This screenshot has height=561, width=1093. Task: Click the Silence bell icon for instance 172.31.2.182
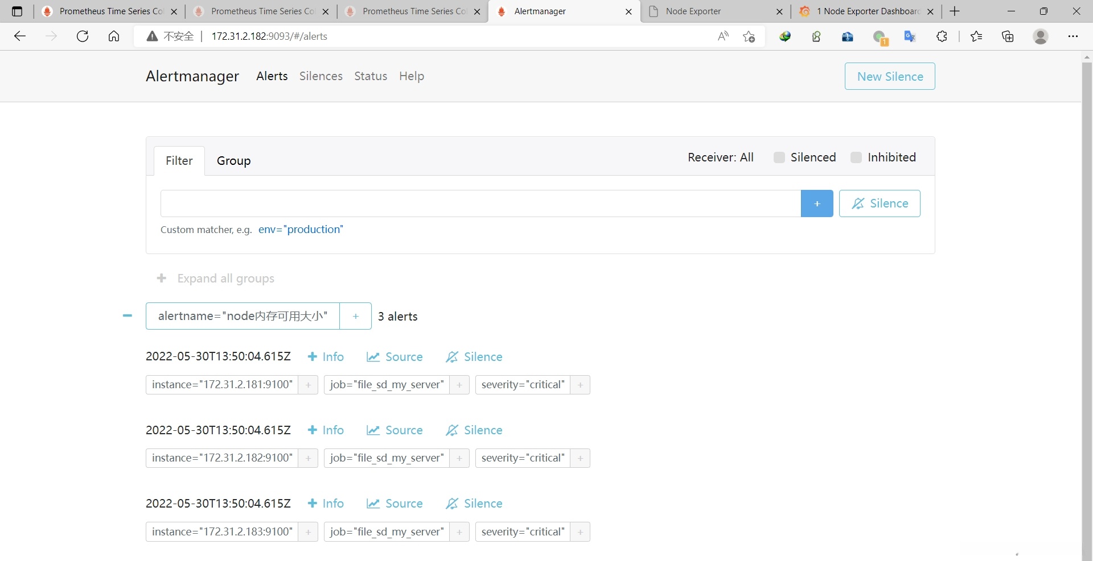coord(452,430)
